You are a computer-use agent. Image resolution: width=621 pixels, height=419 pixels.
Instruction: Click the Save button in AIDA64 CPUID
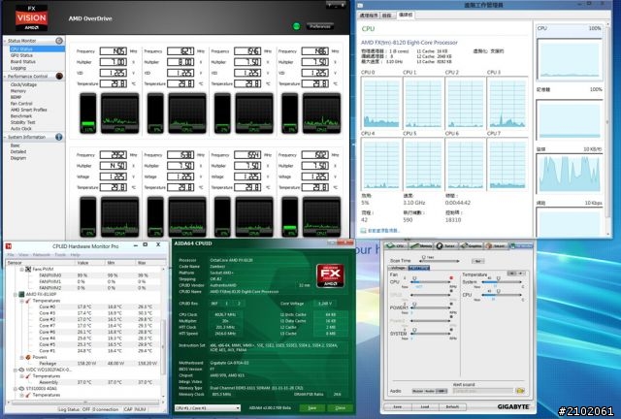[312, 408]
